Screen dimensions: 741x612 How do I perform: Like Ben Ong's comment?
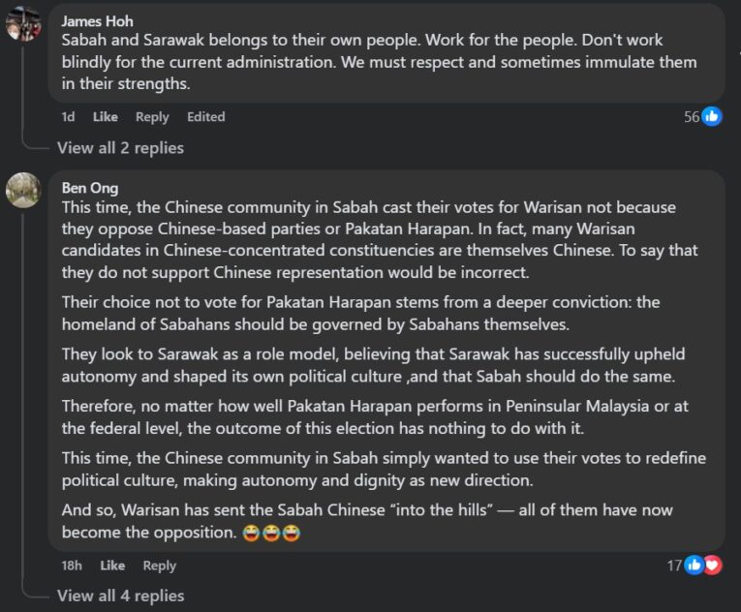click(x=112, y=566)
